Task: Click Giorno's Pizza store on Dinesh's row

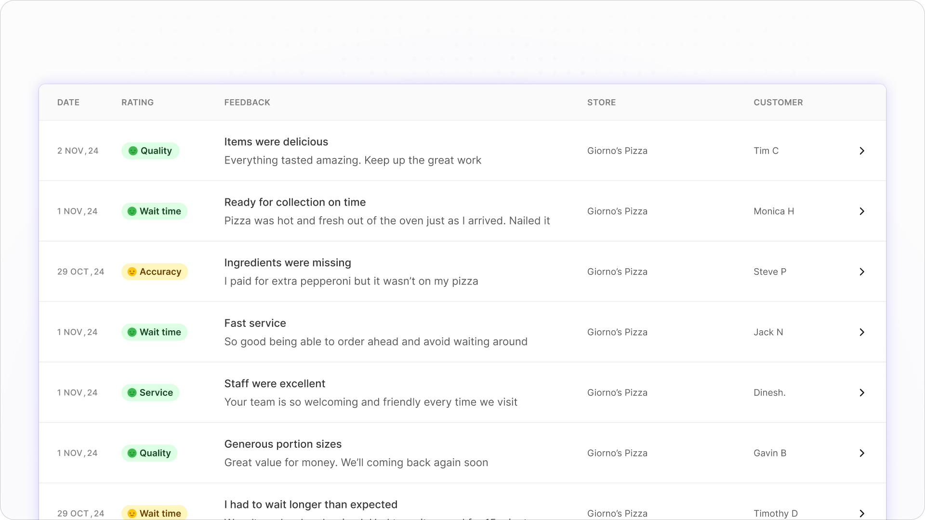Action: [x=617, y=392]
